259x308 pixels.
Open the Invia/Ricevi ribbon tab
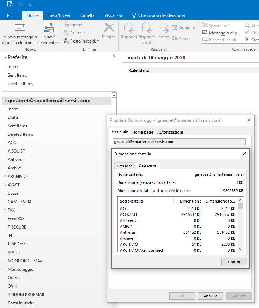coord(59,15)
